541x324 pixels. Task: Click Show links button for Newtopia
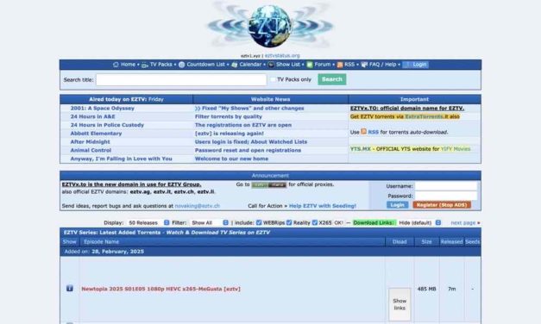(x=399, y=304)
